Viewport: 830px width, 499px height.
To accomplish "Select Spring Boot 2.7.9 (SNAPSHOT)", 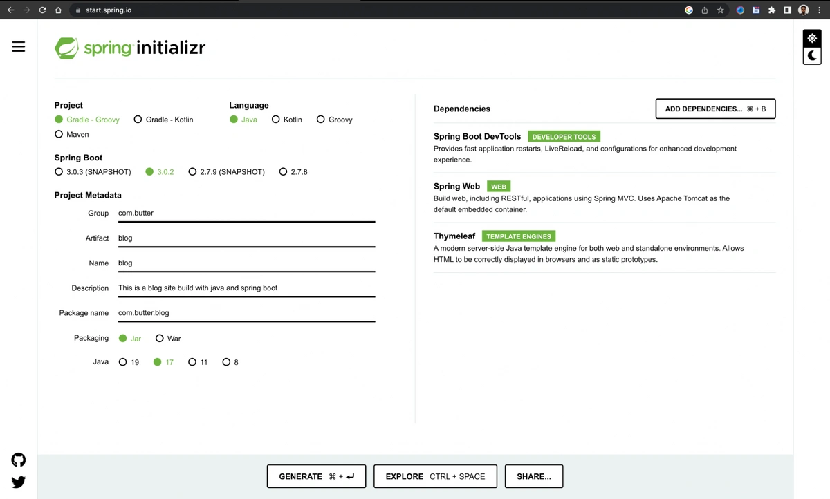I will click(x=227, y=171).
